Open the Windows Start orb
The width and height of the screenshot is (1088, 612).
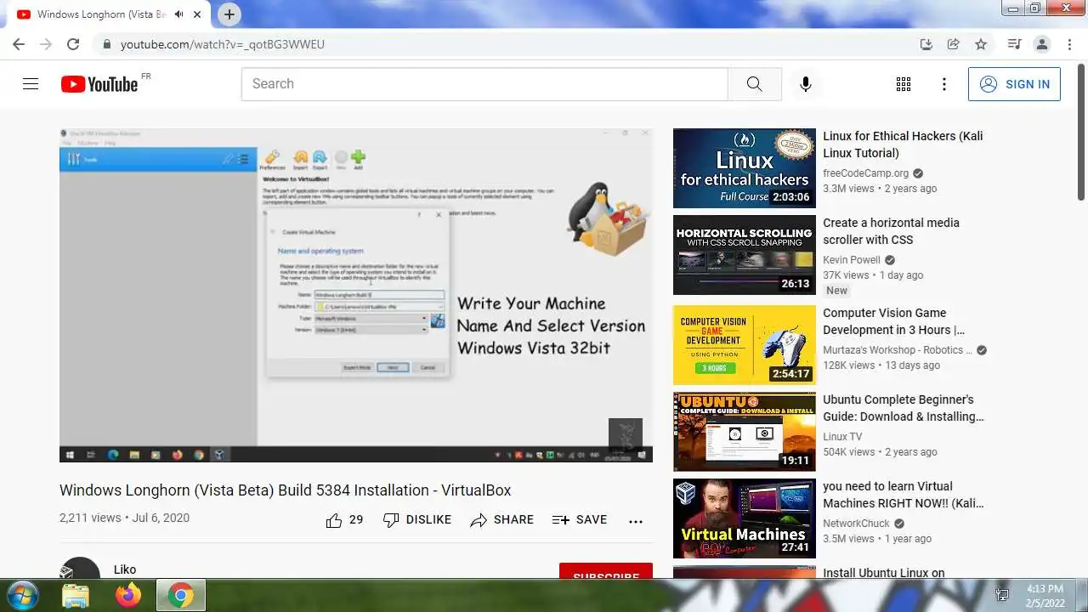pyautogui.click(x=21, y=595)
